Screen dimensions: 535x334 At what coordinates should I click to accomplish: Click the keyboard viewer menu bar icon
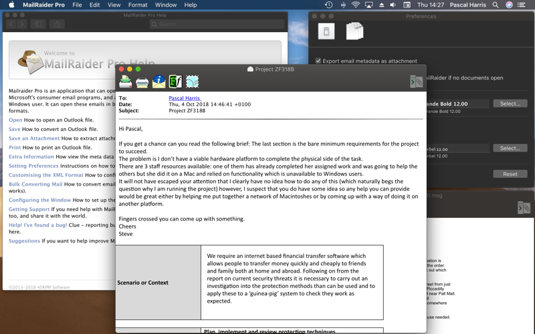pos(407,5)
